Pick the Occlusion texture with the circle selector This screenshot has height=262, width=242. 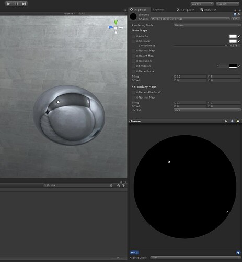tap(137, 61)
